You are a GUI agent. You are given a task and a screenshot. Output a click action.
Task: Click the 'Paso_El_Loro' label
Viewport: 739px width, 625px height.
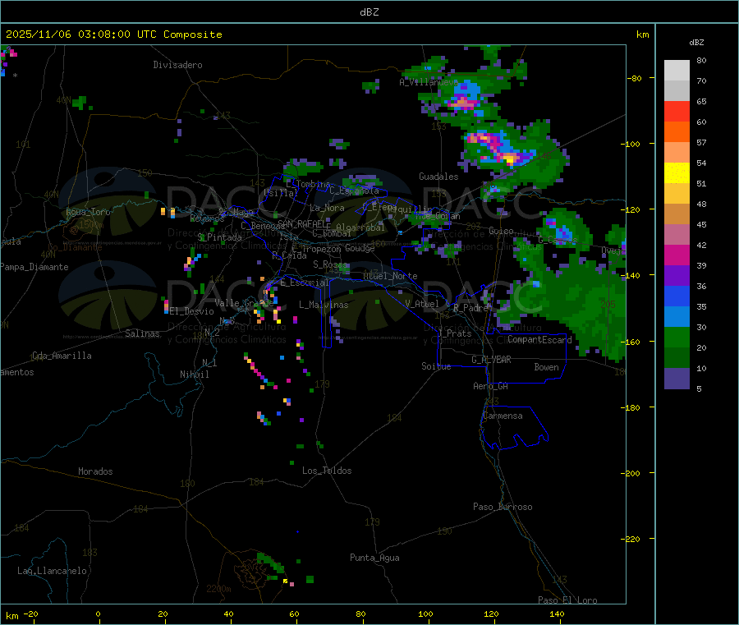568,600
